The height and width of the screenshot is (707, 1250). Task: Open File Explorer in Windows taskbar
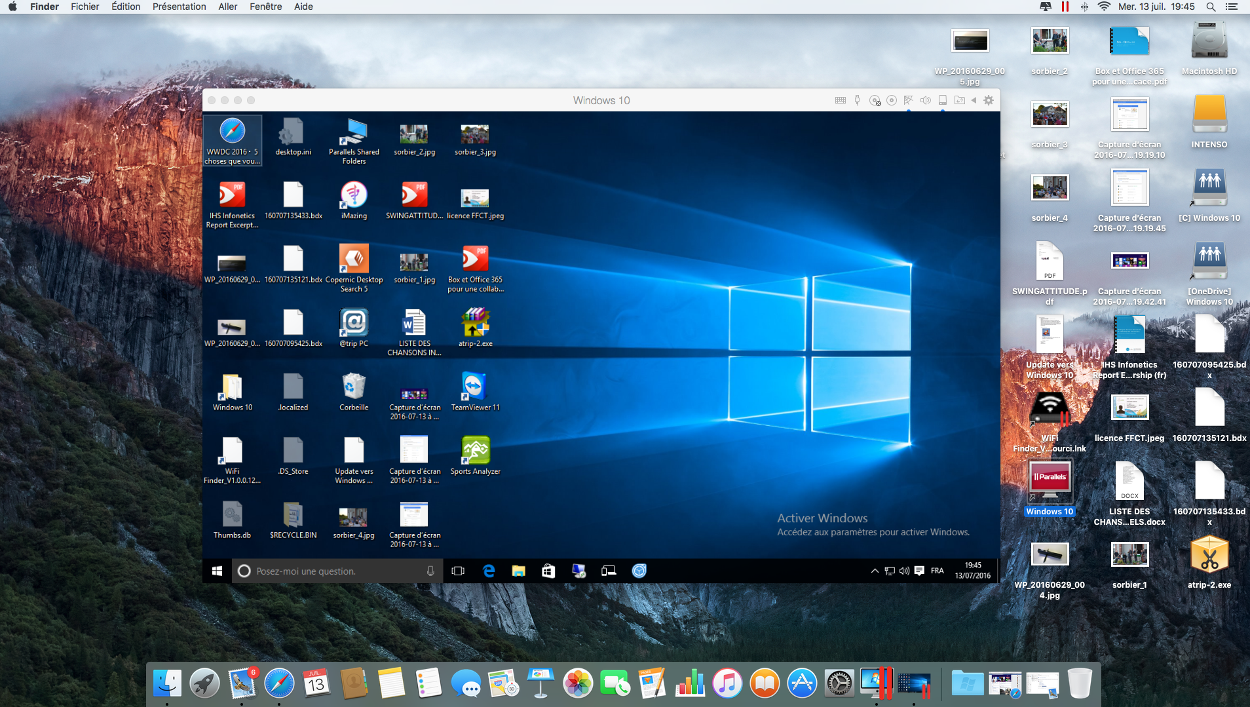(x=518, y=571)
